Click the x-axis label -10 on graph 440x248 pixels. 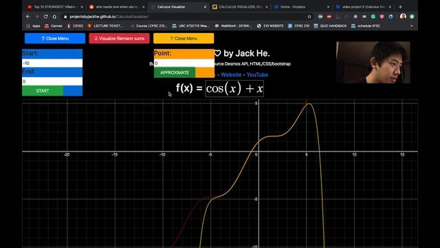pyautogui.click(x=162, y=154)
